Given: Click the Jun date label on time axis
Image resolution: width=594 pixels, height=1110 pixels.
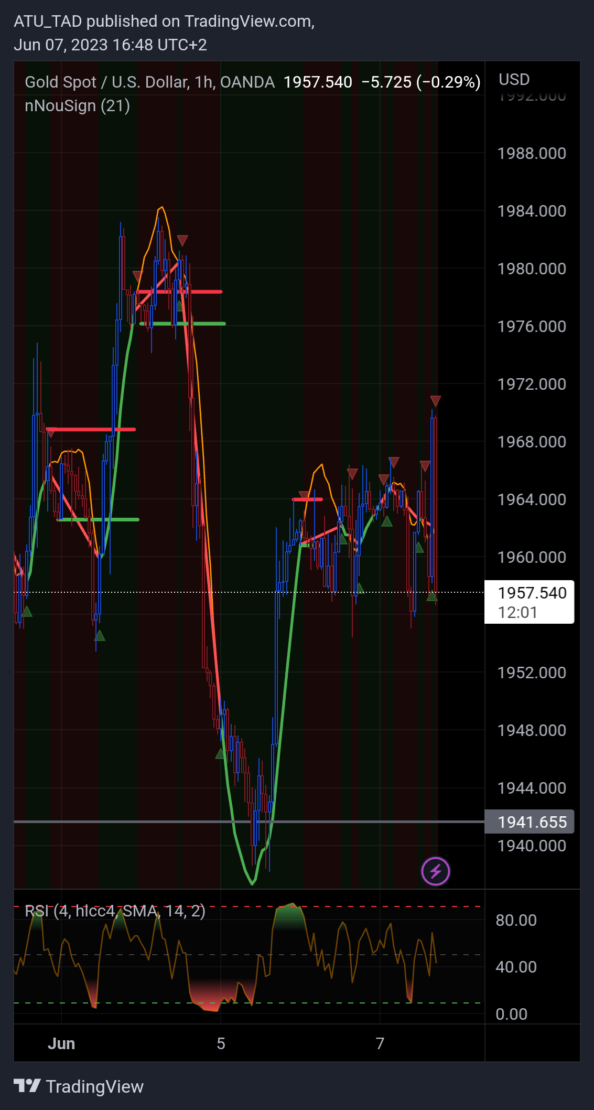Looking at the screenshot, I should pyautogui.click(x=61, y=1043).
